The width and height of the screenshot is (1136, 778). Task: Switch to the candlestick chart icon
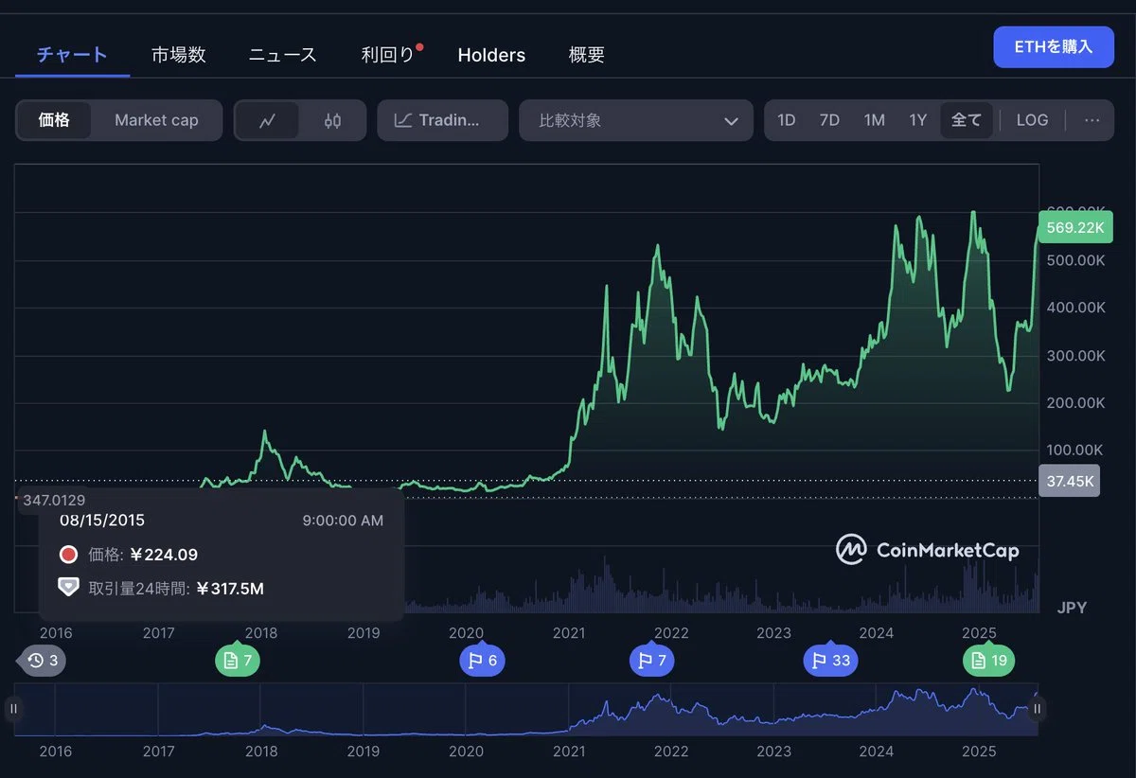point(332,120)
